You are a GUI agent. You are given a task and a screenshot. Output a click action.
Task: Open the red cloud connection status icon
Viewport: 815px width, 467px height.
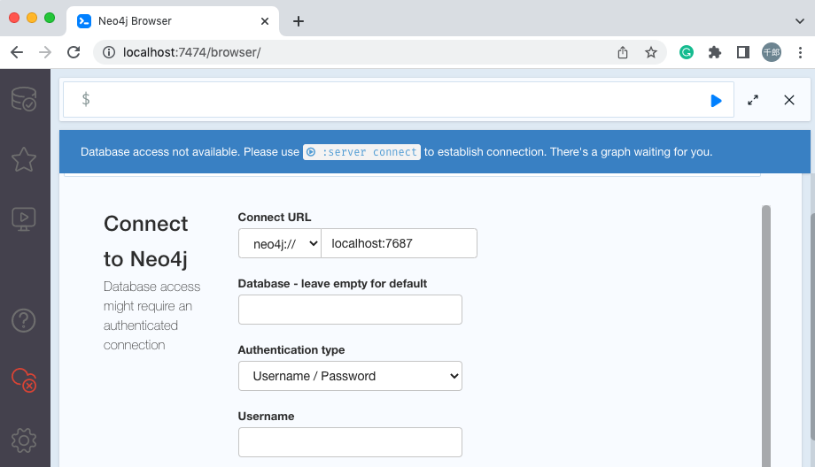[24, 379]
